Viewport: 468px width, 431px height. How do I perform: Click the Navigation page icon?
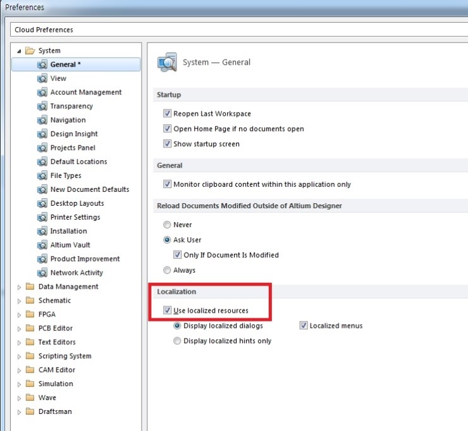[42, 120]
